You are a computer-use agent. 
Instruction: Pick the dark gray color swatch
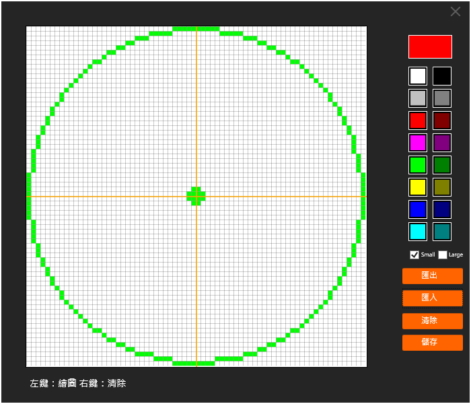[x=442, y=98]
